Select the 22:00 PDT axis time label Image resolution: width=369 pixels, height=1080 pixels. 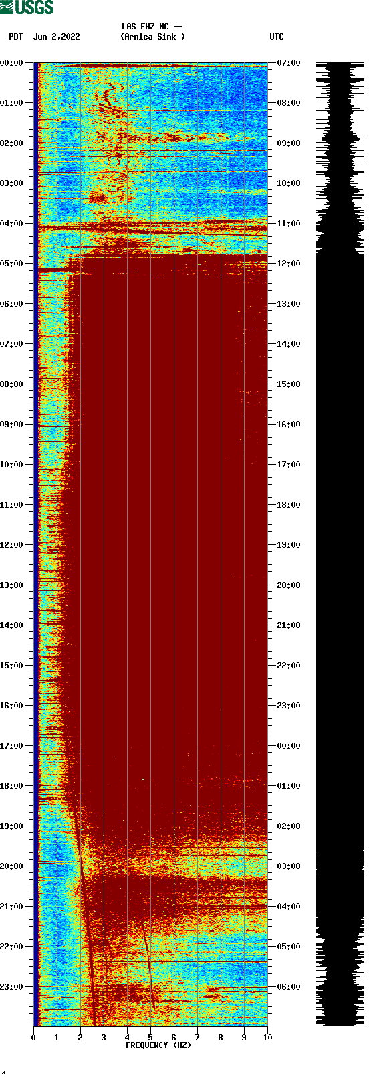pos(12,947)
